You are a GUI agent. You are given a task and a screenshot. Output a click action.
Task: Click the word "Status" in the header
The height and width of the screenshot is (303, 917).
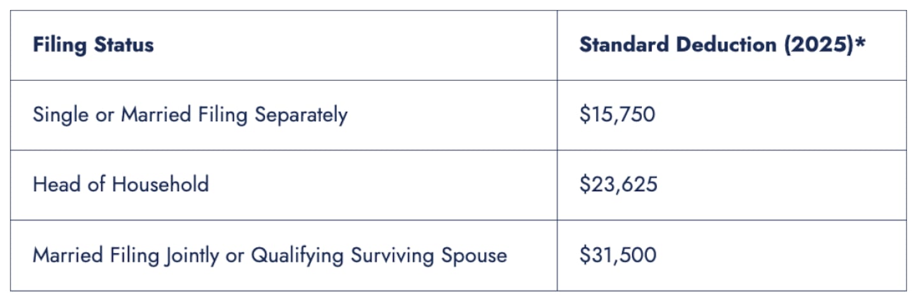(x=124, y=46)
